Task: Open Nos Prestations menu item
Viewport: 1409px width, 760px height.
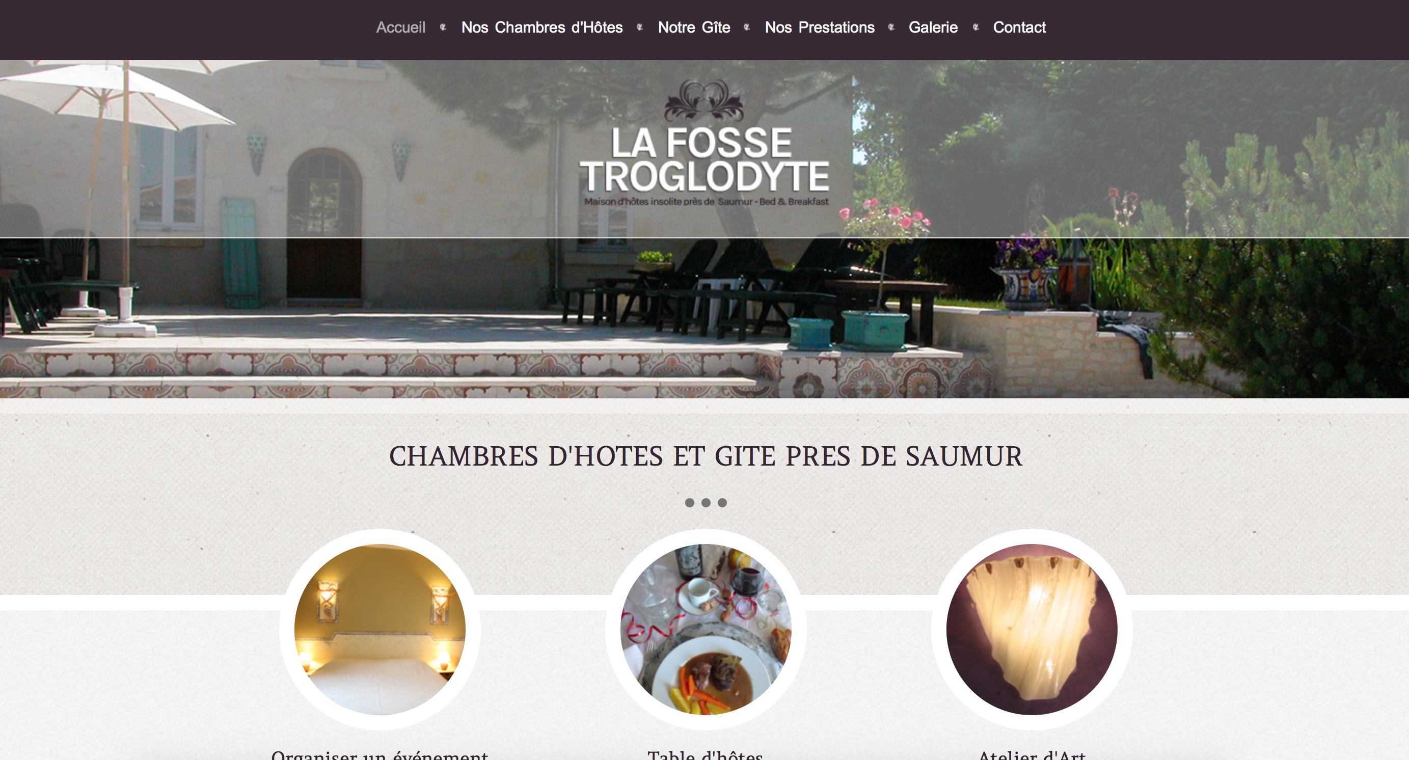Action: [819, 28]
